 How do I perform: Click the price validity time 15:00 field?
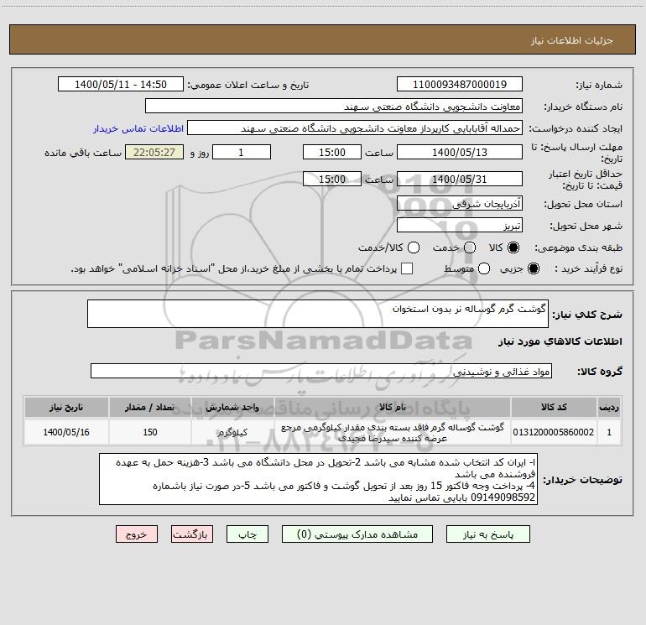[332, 179]
